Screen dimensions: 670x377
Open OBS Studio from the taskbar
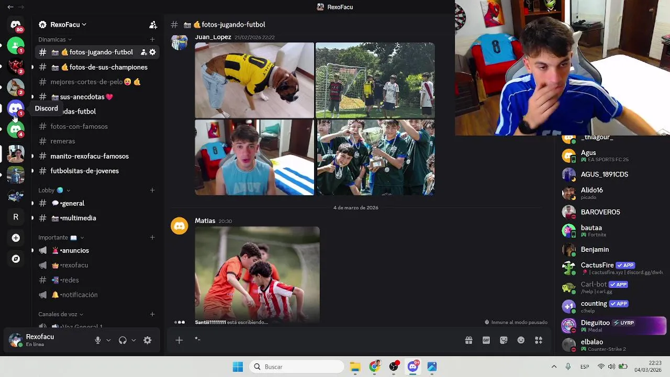(x=394, y=367)
